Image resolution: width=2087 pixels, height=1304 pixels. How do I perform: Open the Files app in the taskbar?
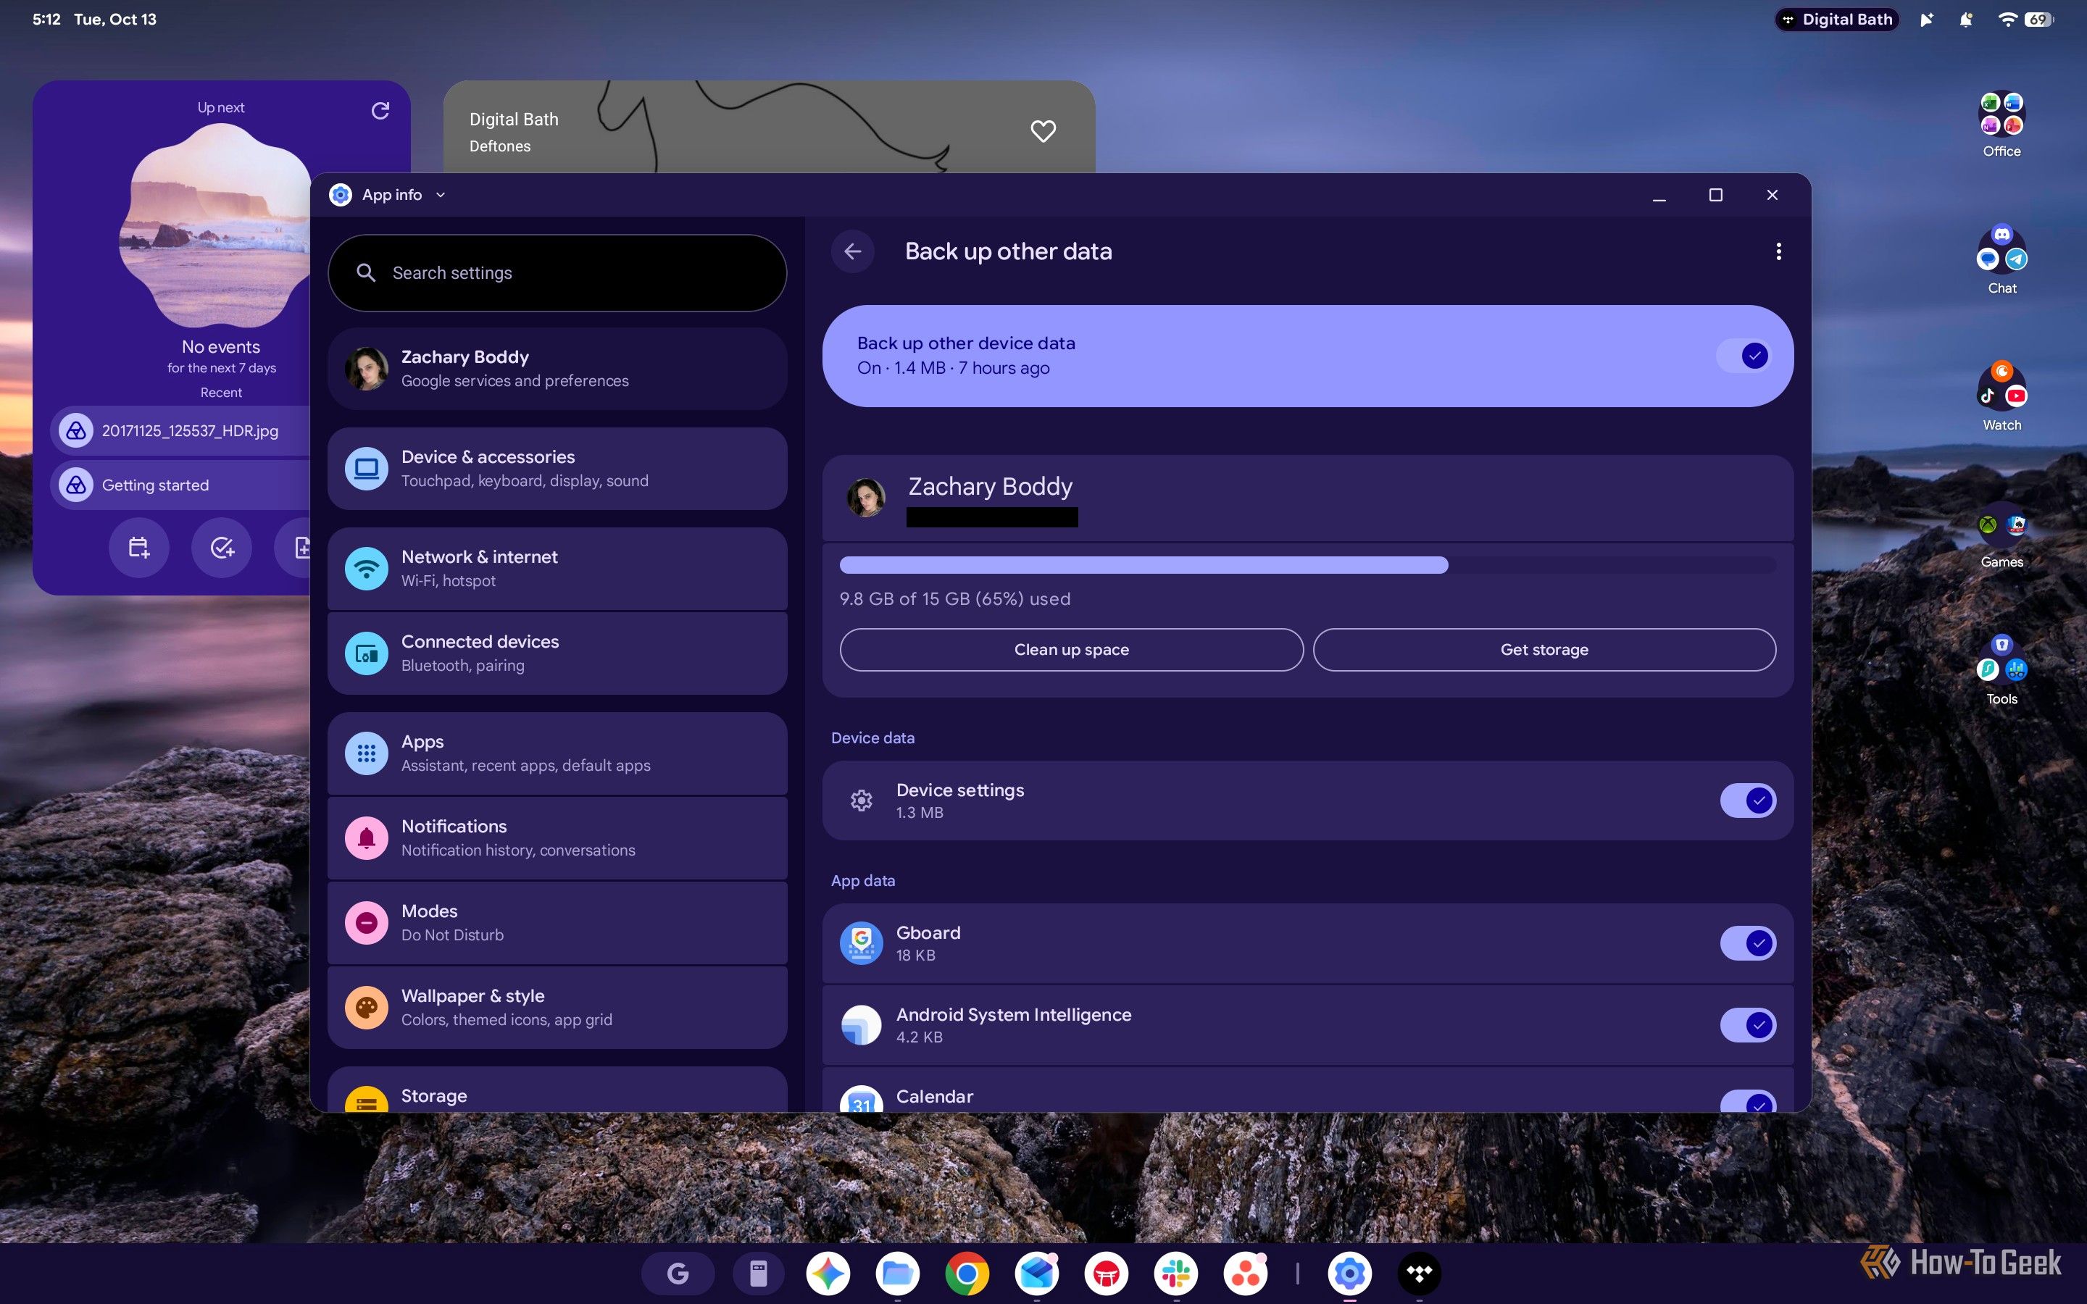(x=898, y=1273)
